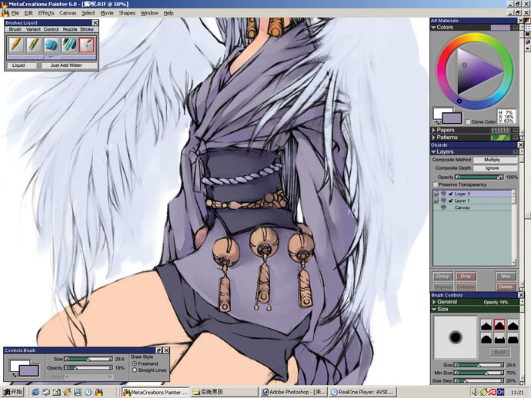
Task: Enable the Clone Color checkbox
Action: pyautogui.click(x=468, y=121)
